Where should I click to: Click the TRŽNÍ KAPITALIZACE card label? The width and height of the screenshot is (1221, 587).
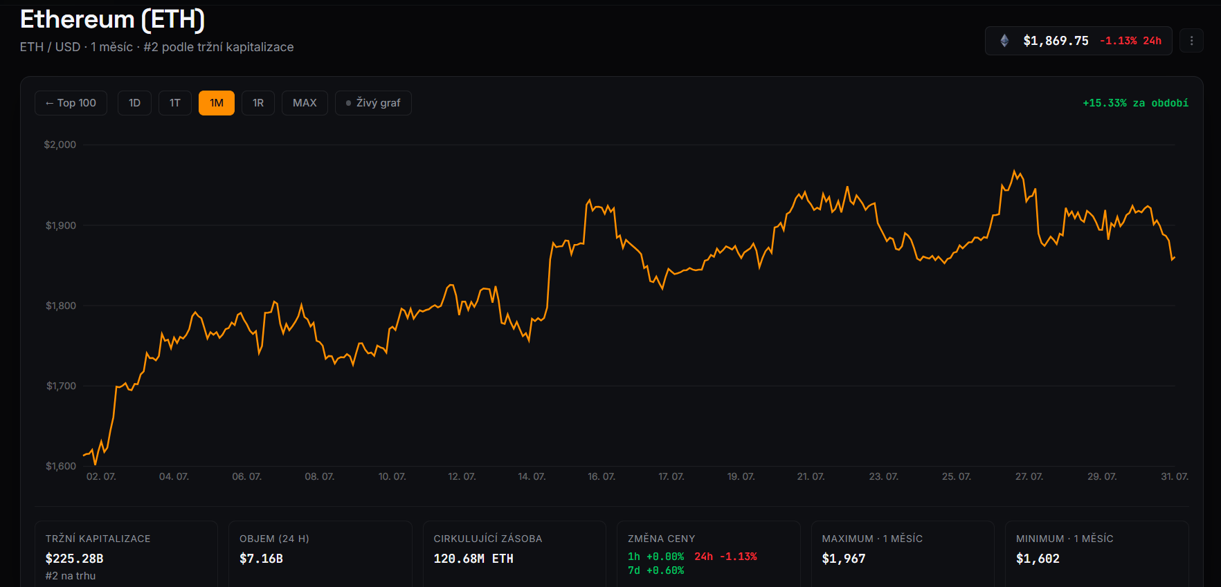point(98,539)
